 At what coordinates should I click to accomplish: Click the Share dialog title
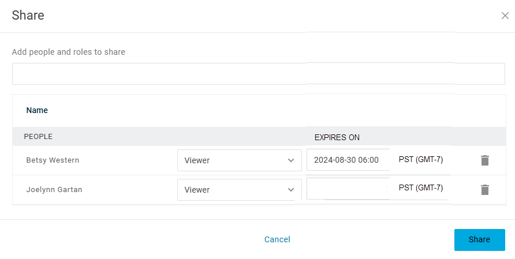click(x=28, y=16)
